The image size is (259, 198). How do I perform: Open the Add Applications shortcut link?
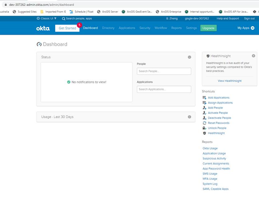coord(218,98)
